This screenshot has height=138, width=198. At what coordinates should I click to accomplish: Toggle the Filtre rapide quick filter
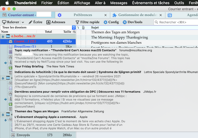(87, 22)
